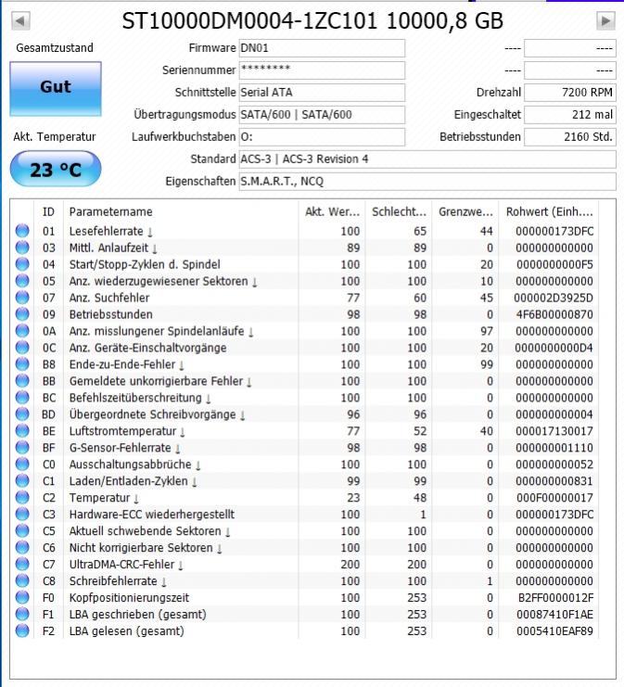Viewport: 624px width, 687px height.
Task: Click the status orb for Mittl. Anlaufzeit
Action: click(22, 248)
